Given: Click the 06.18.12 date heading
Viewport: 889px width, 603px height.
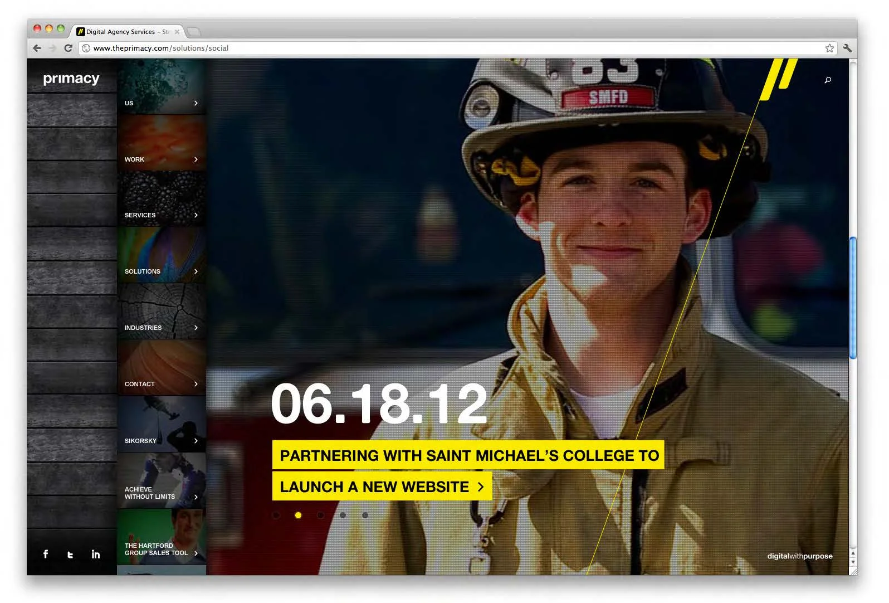Looking at the screenshot, I should point(379,403).
